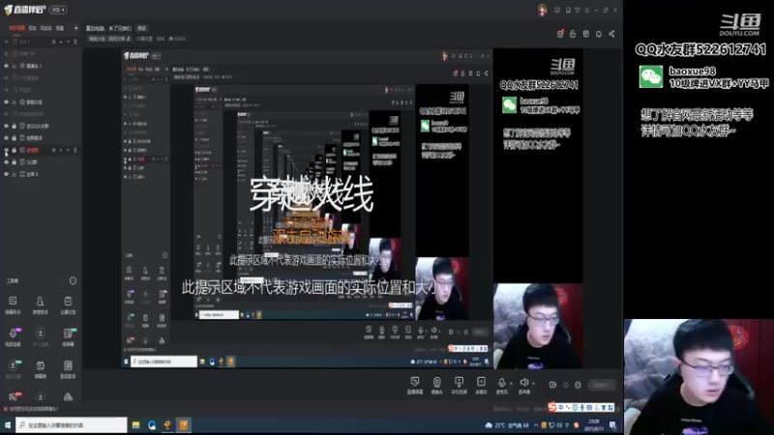Click the bell notification icon top right
The height and width of the screenshot is (435, 774).
pos(598,34)
